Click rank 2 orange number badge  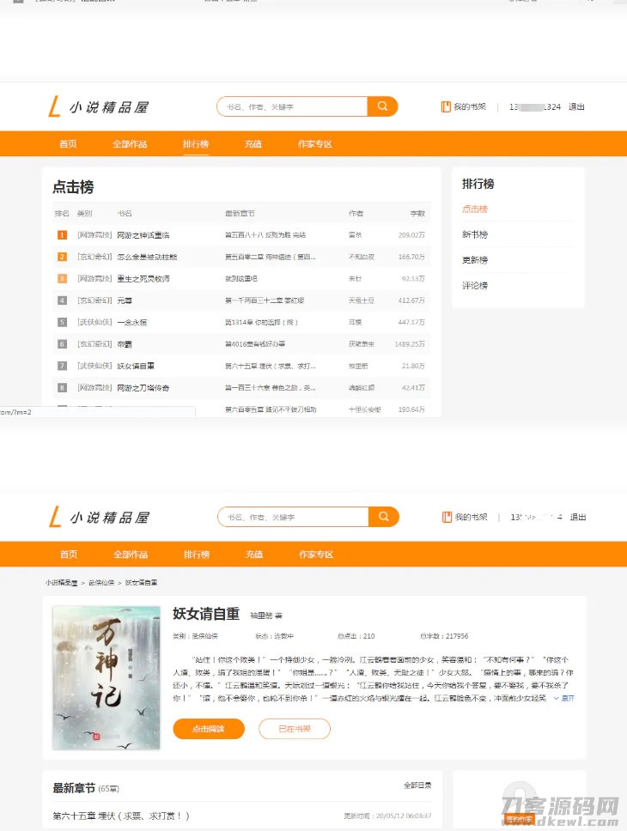tap(62, 257)
